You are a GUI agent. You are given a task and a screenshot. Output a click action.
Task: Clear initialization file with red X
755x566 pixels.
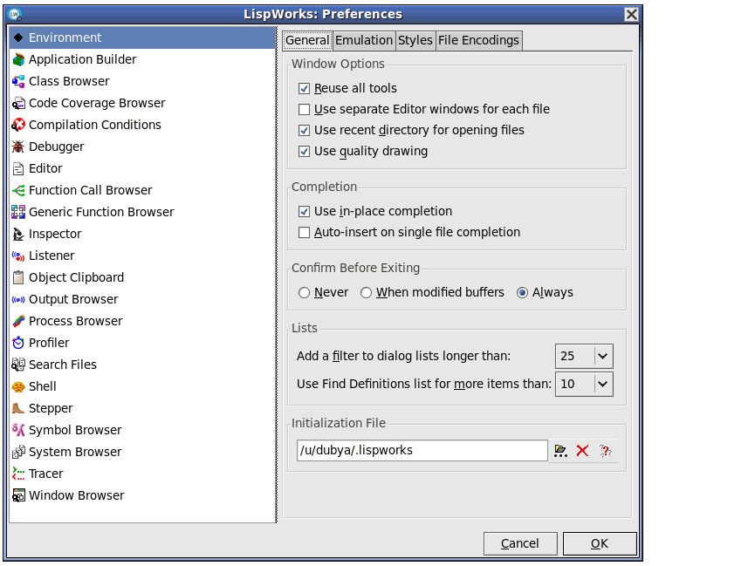pyautogui.click(x=582, y=451)
